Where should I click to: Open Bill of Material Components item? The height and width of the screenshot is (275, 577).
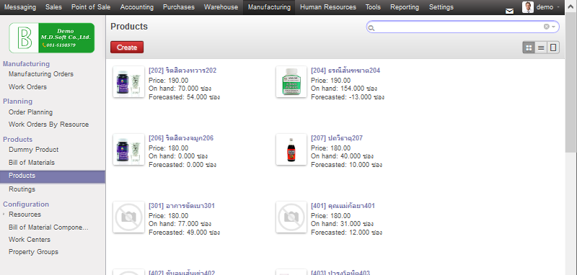(48, 227)
